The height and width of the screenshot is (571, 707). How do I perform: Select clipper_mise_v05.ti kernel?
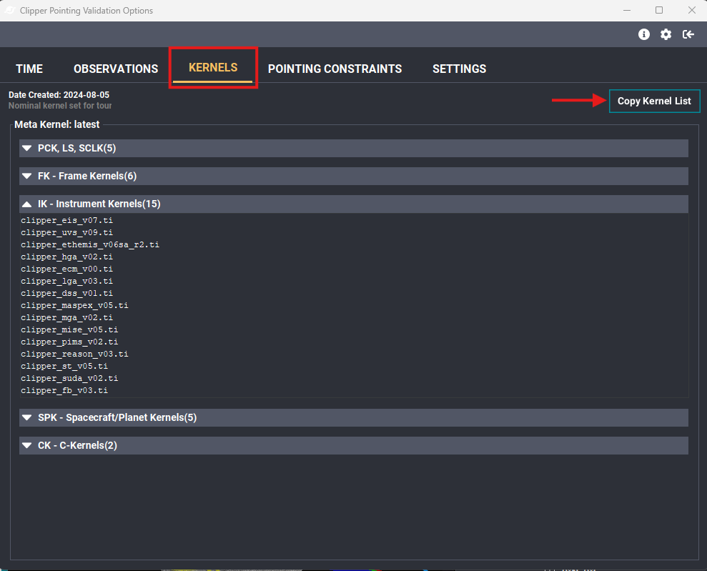(69, 330)
